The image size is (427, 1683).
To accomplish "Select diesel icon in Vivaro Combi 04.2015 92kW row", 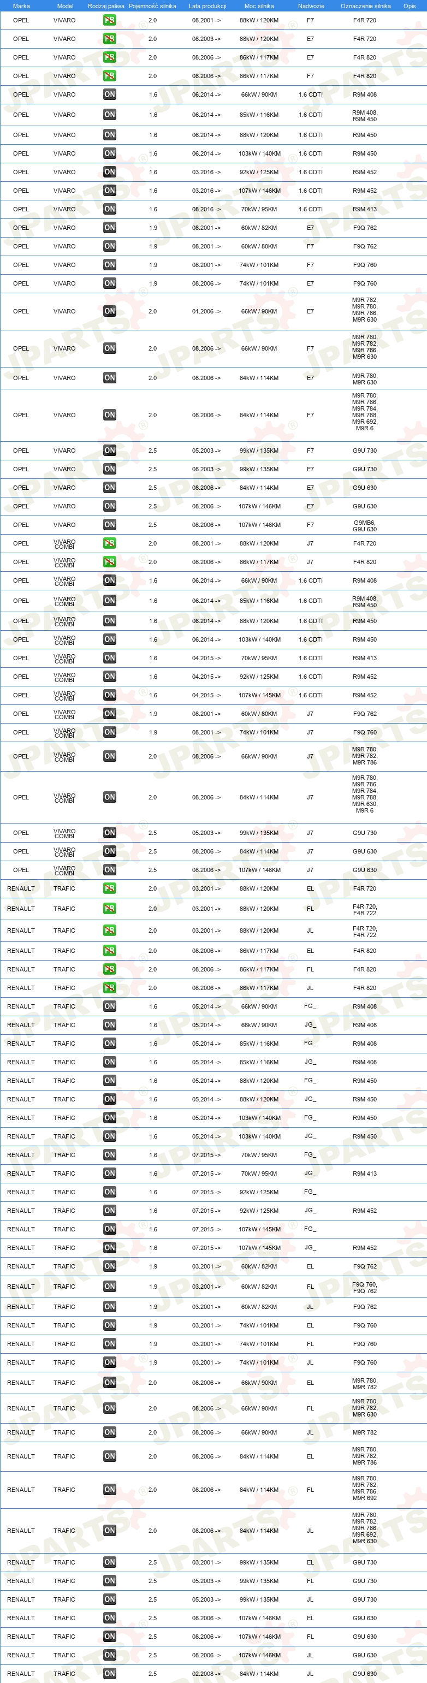I will 110,676.
